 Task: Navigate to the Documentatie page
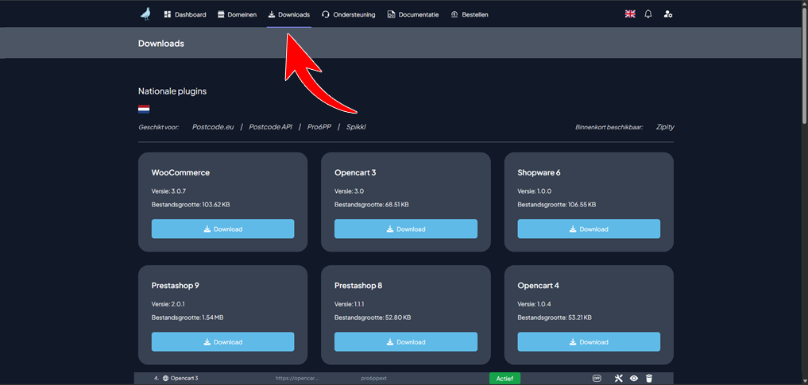pyautogui.click(x=412, y=14)
